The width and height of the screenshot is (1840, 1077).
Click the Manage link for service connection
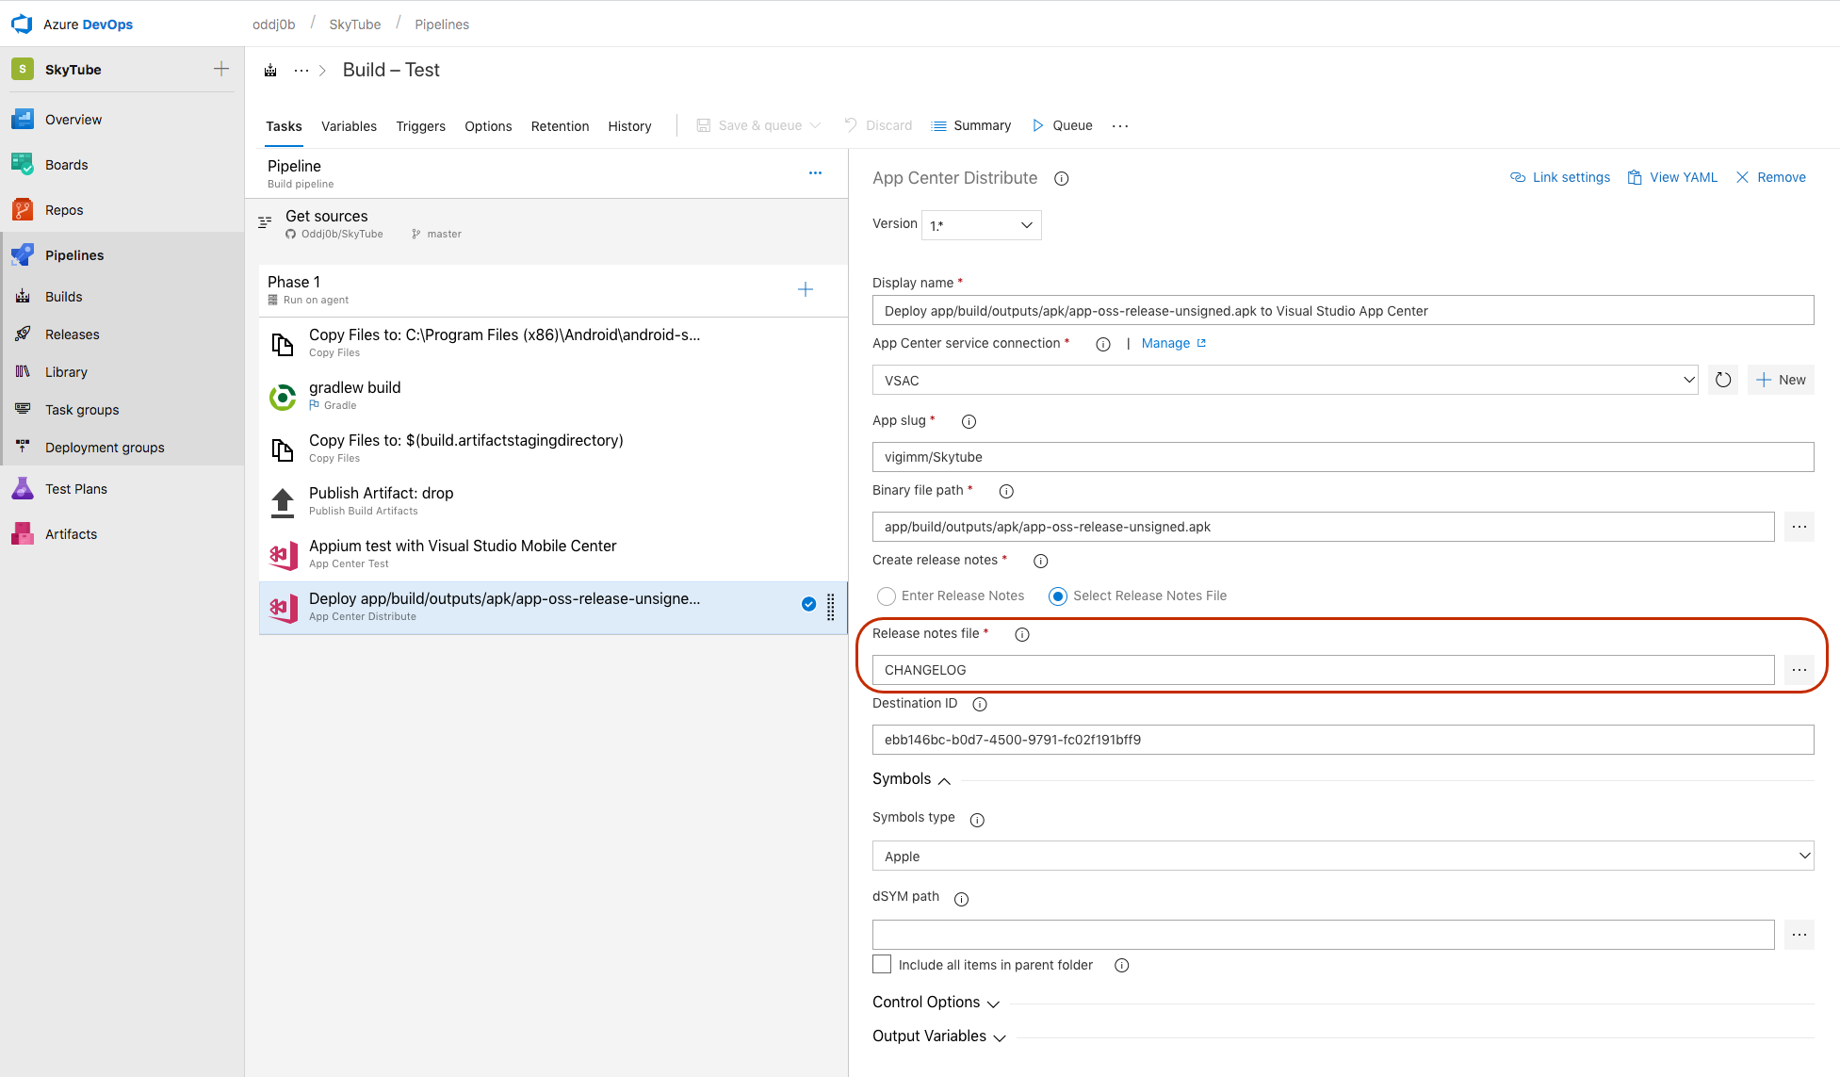[x=1170, y=344]
